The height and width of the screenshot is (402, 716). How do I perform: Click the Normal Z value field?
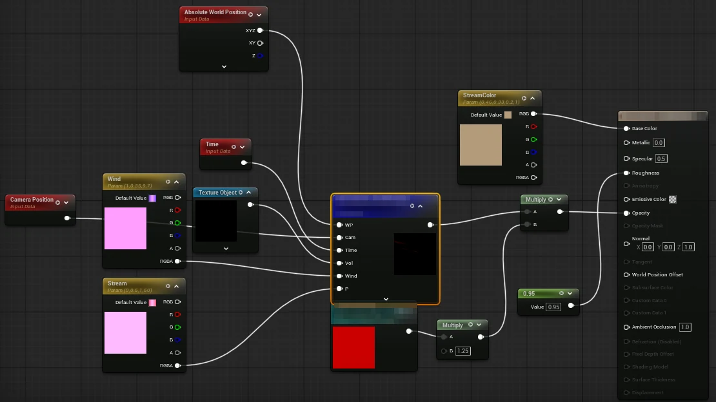[689, 247]
